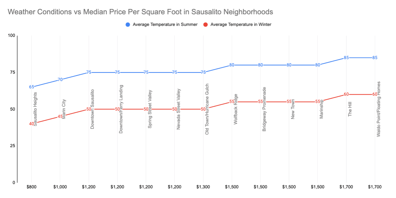Click the 100 value on the y-axis
The width and height of the screenshot is (396, 198).
click(11, 36)
